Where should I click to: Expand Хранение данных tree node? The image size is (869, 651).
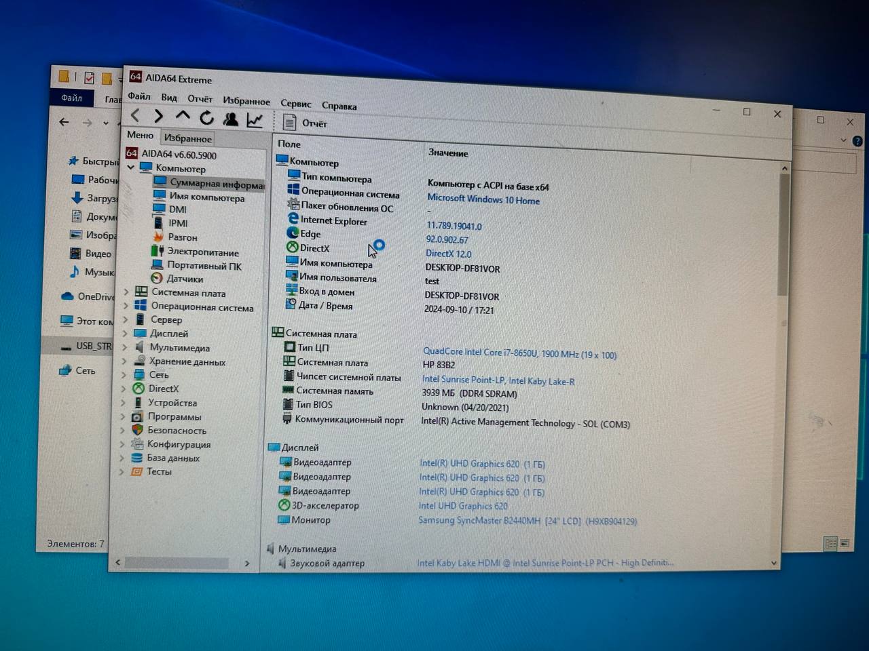tap(124, 361)
